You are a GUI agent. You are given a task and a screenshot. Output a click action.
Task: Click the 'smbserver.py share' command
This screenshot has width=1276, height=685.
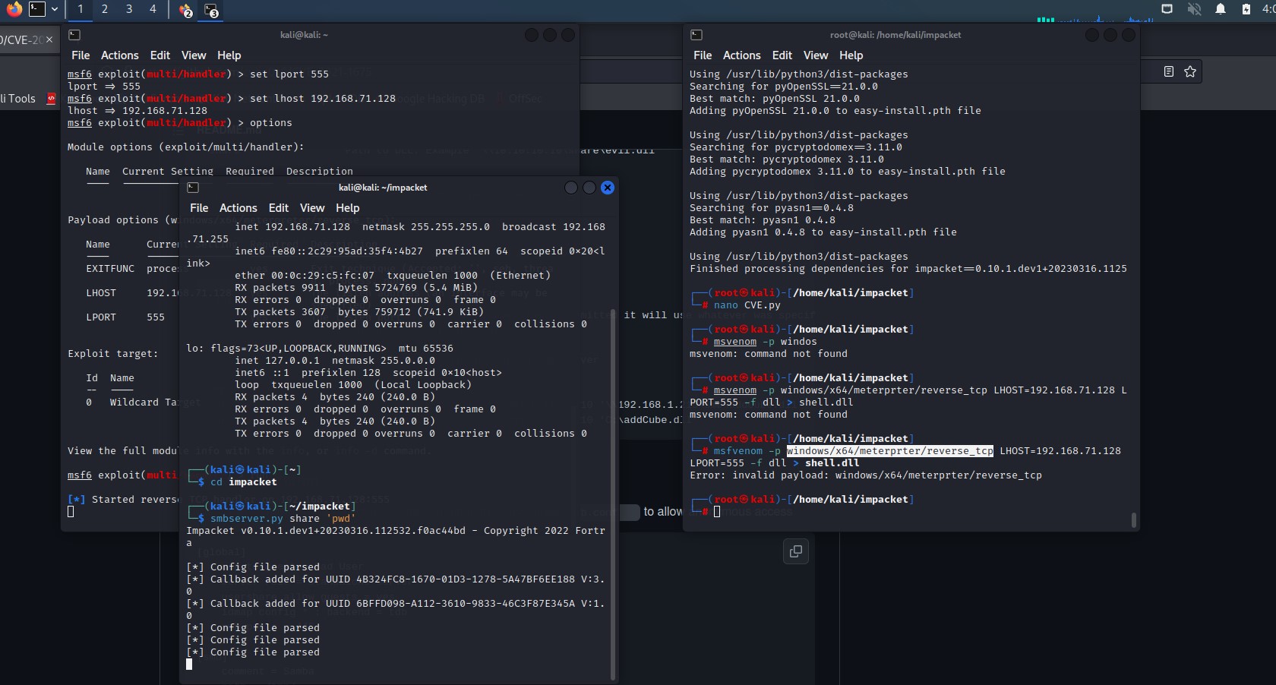(x=283, y=519)
